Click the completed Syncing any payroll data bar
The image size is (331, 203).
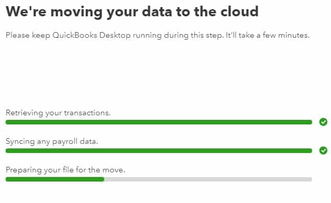point(159,151)
